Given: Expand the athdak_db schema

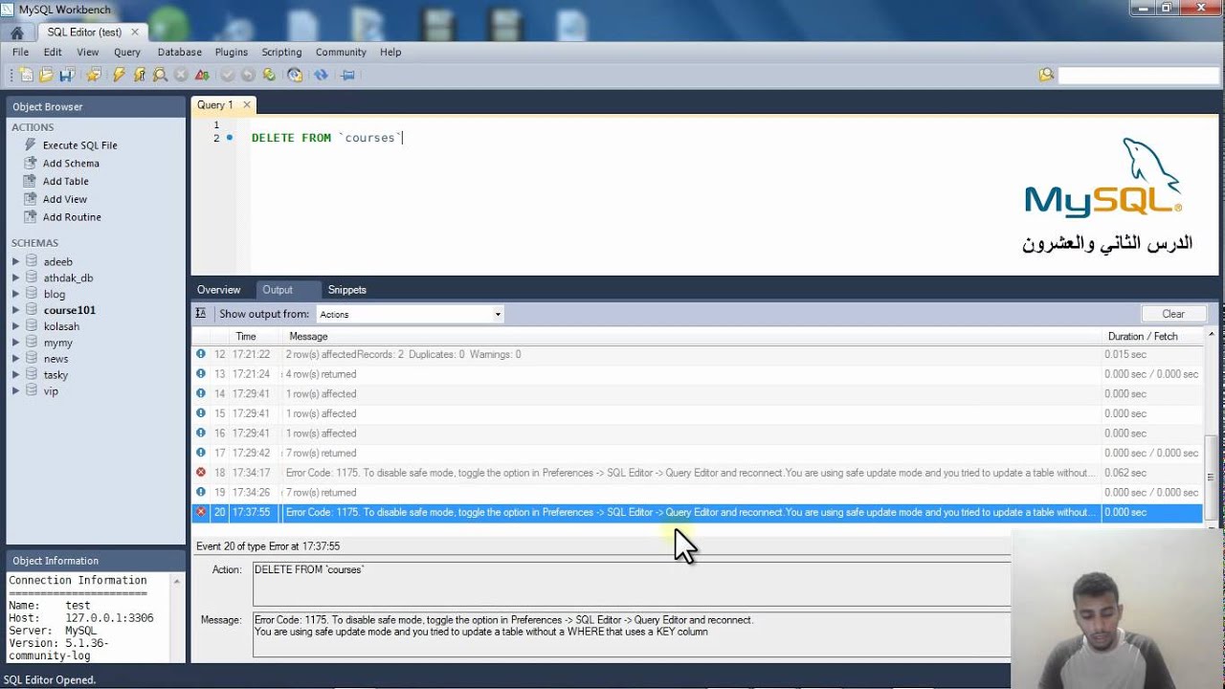Looking at the screenshot, I should [15, 278].
